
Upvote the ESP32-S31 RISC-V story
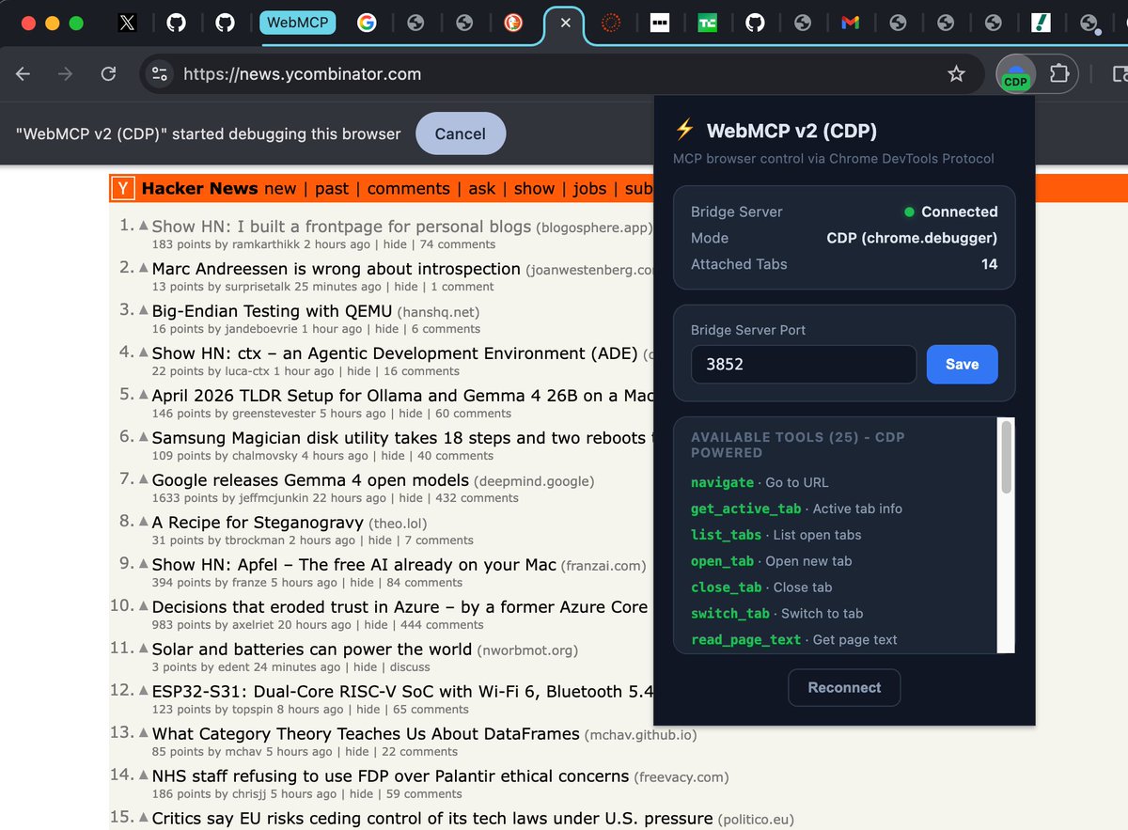point(144,691)
